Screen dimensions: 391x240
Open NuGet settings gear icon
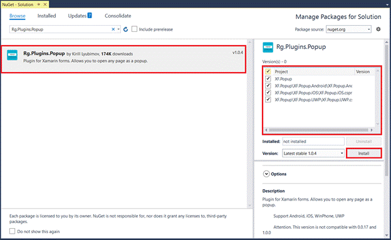click(378, 29)
